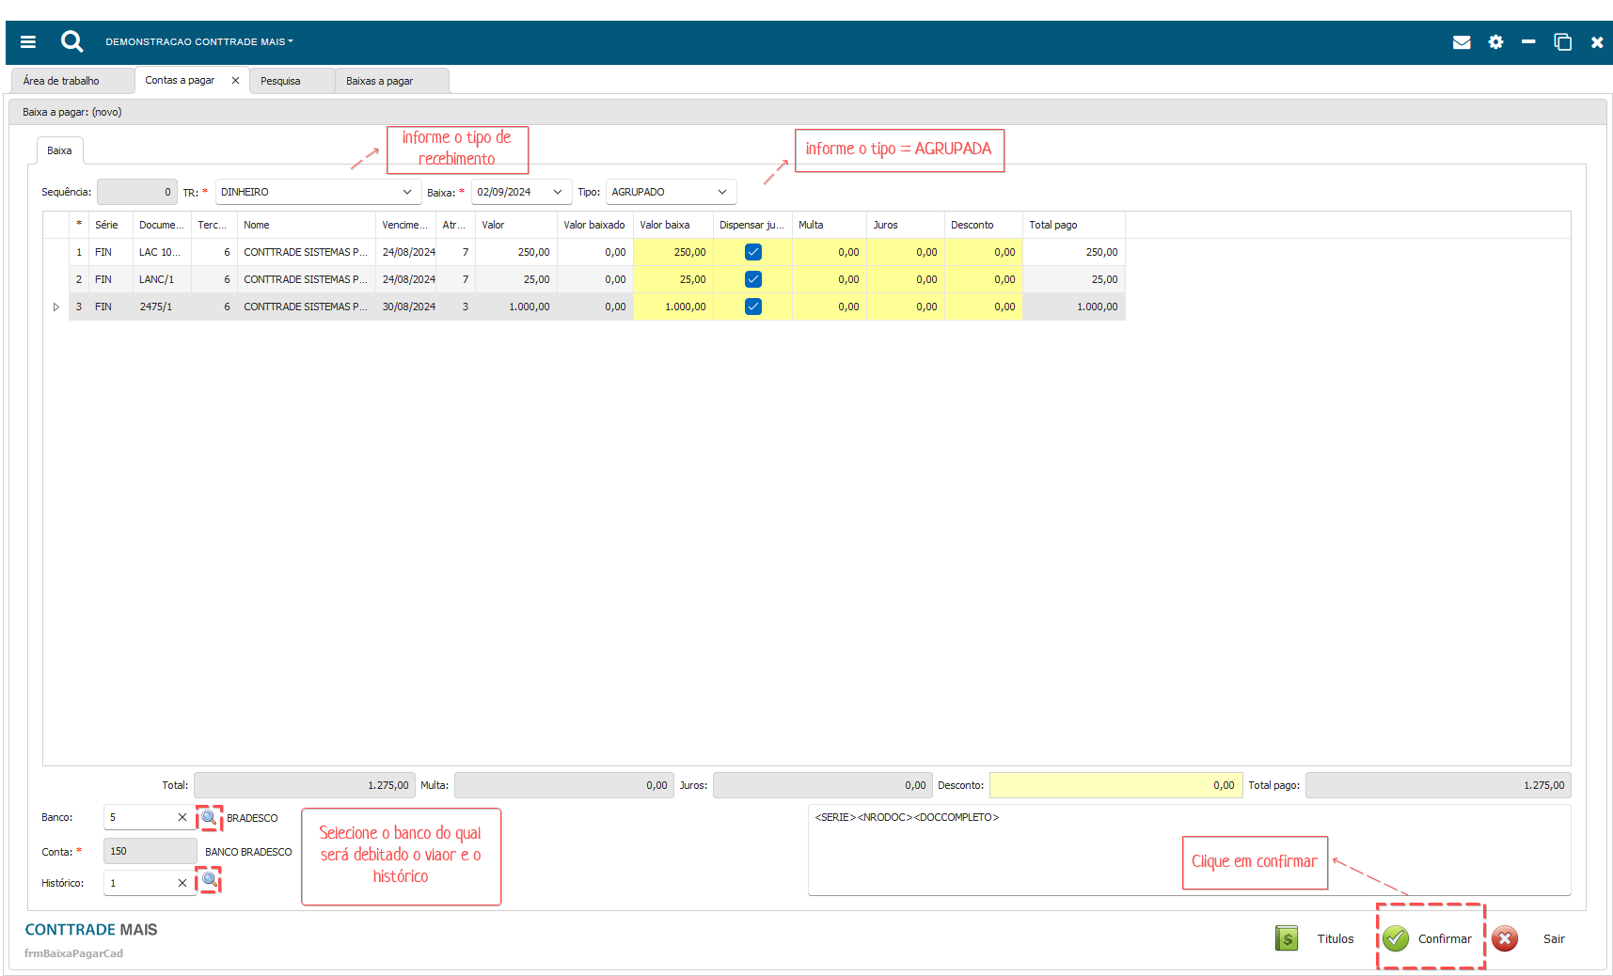This screenshot has width=1613, height=976.
Task: Click the search magnifier in header
Action: coord(71,41)
